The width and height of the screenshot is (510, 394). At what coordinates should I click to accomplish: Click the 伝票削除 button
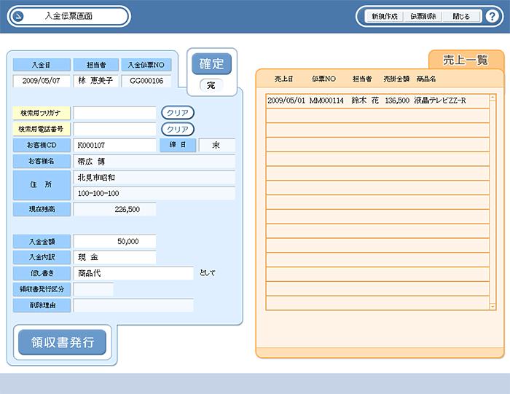[423, 16]
